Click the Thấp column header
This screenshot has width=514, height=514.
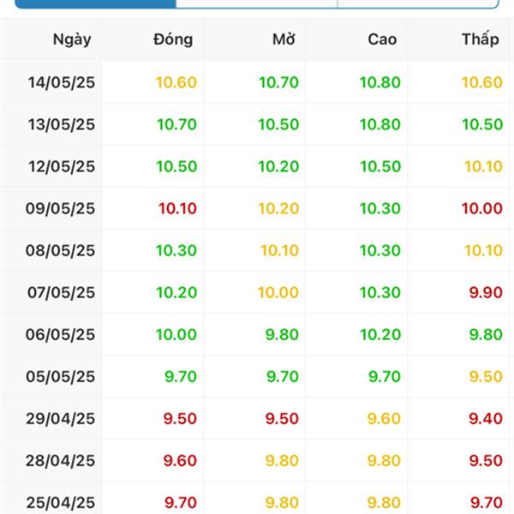pyautogui.click(x=481, y=39)
